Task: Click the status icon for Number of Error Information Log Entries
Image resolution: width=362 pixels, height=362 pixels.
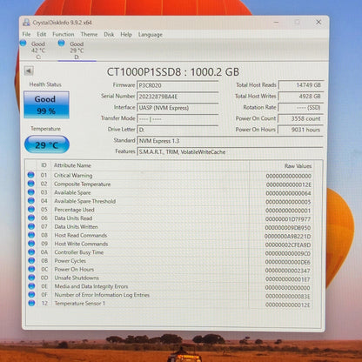Action: point(31,294)
